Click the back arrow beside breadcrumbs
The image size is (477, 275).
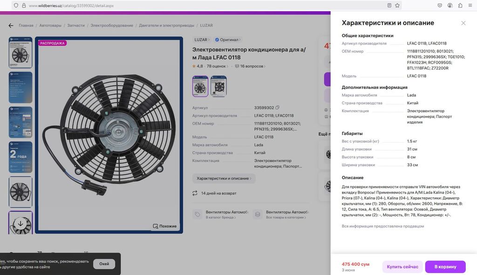[11, 26]
